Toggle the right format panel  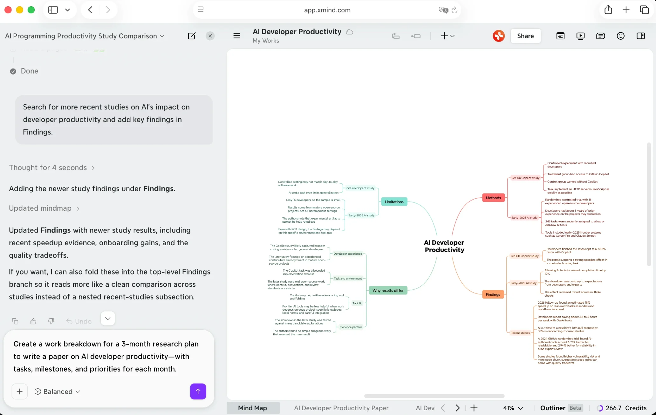pyautogui.click(x=641, y=36)
